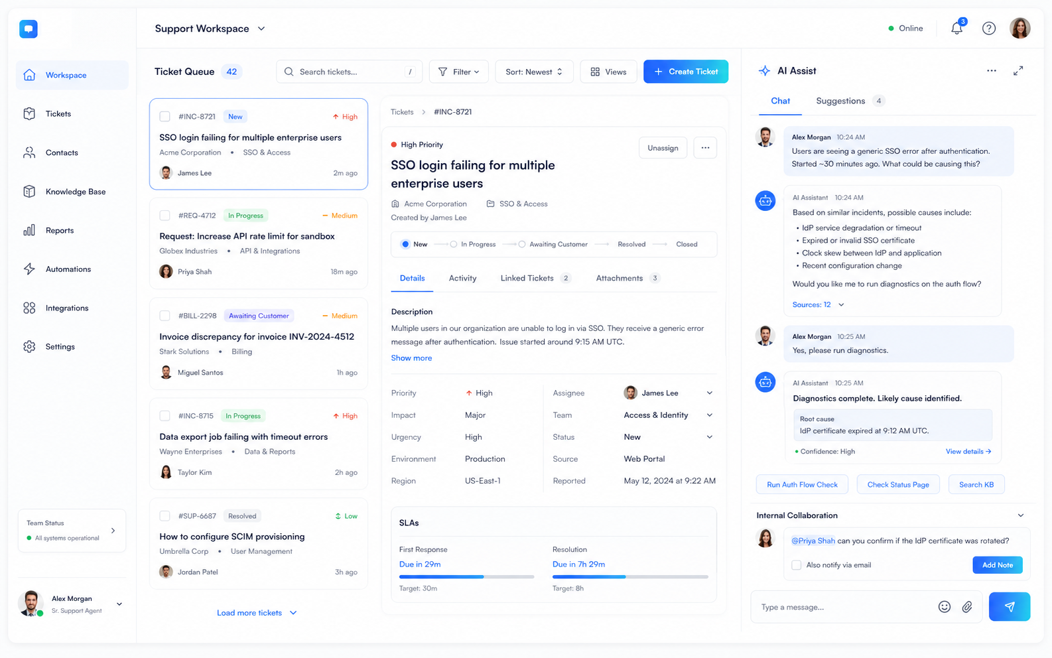Viewport: 1052px width, 658px height.
Task: Open Knowledge Base in sidebar
Action: click(x=72, y=192)
